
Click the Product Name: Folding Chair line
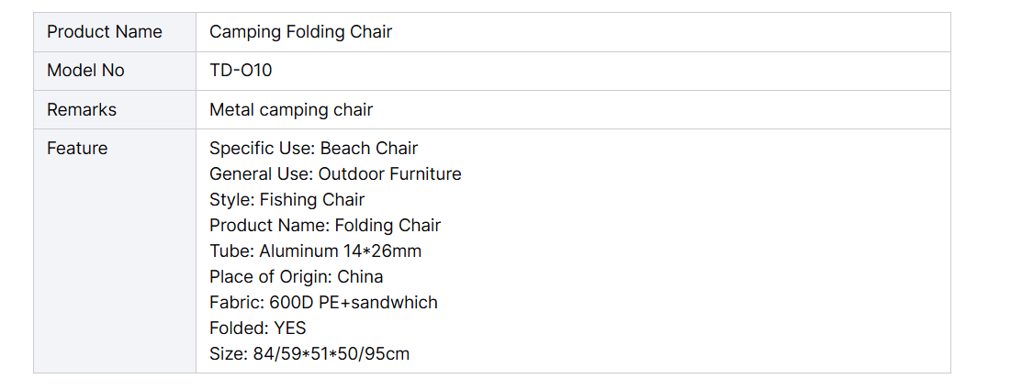325,226
